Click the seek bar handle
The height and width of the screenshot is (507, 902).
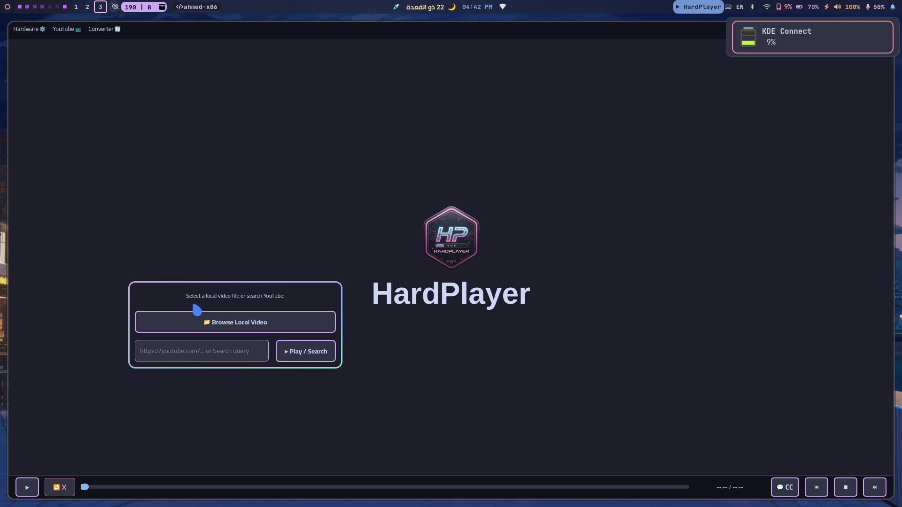(85, 487)
